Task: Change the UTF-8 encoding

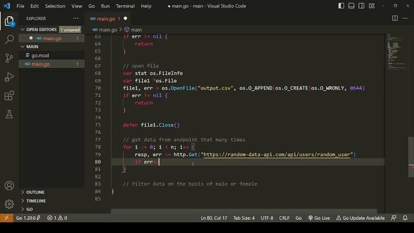Action: (x=267, y=218)
